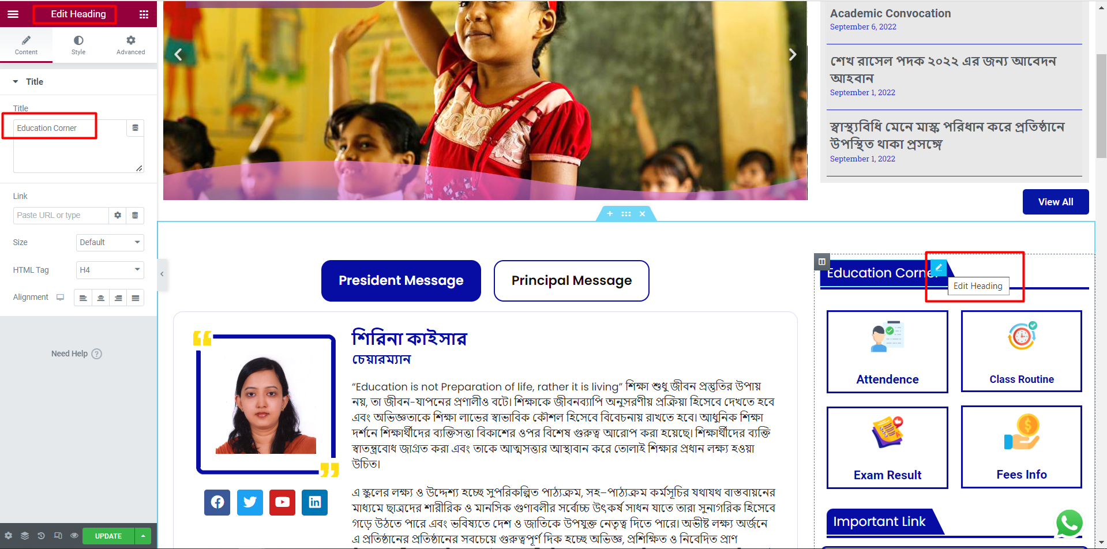Click the green UPDATE button
Image resolution: width=1107 pixels, height=549 pixels.
pos(108,536)
